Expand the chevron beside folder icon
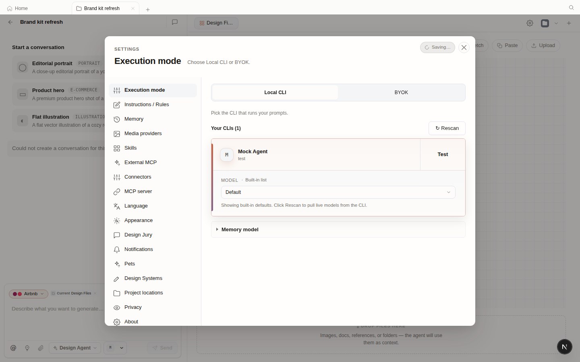The width and height of the screenshot is (580, 362). [556, 23]
